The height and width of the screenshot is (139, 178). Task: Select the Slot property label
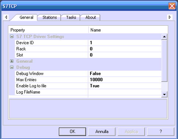click(x=19, y=55)
